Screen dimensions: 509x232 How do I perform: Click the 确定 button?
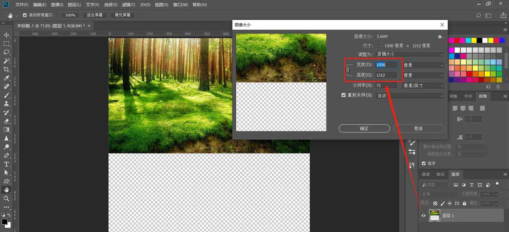click(364, 129)
